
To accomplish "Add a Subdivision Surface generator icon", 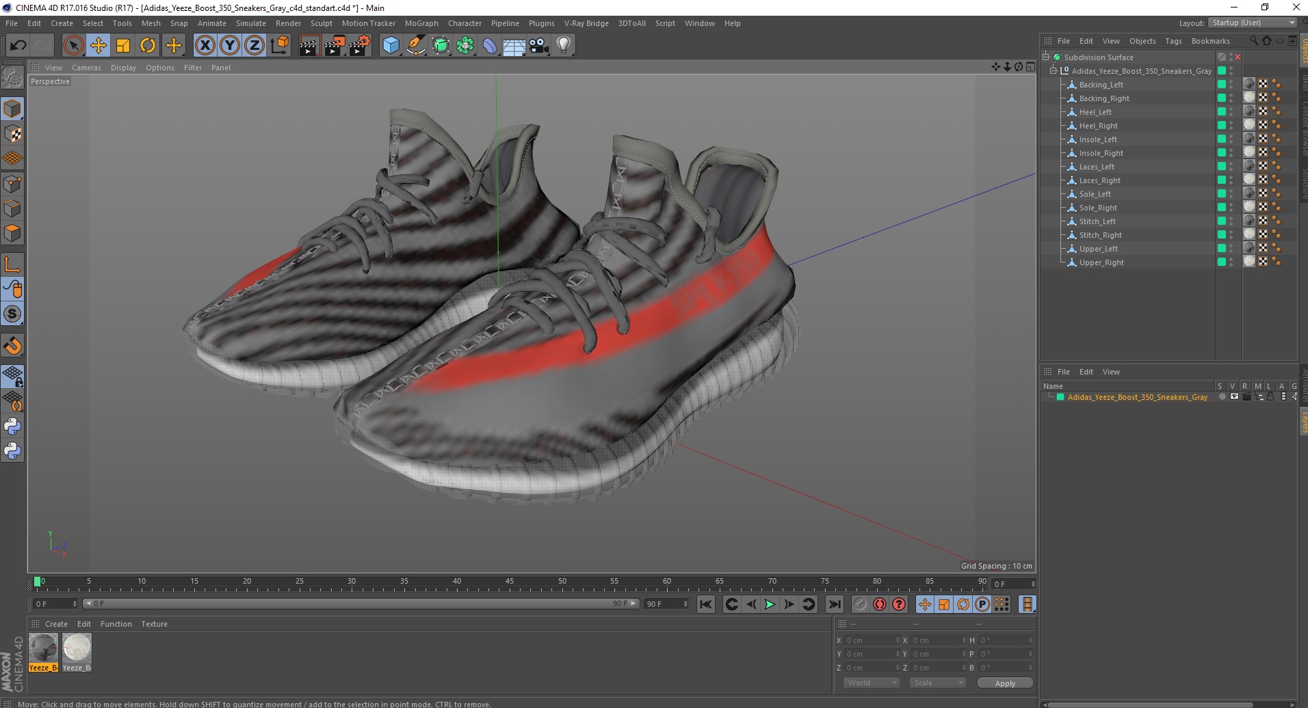I will 441,46.
